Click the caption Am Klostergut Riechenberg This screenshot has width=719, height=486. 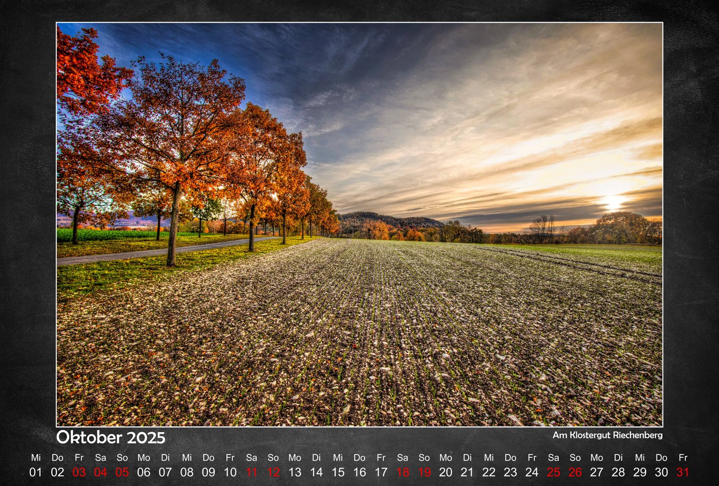pyautogui.click(x=607, y=435)
